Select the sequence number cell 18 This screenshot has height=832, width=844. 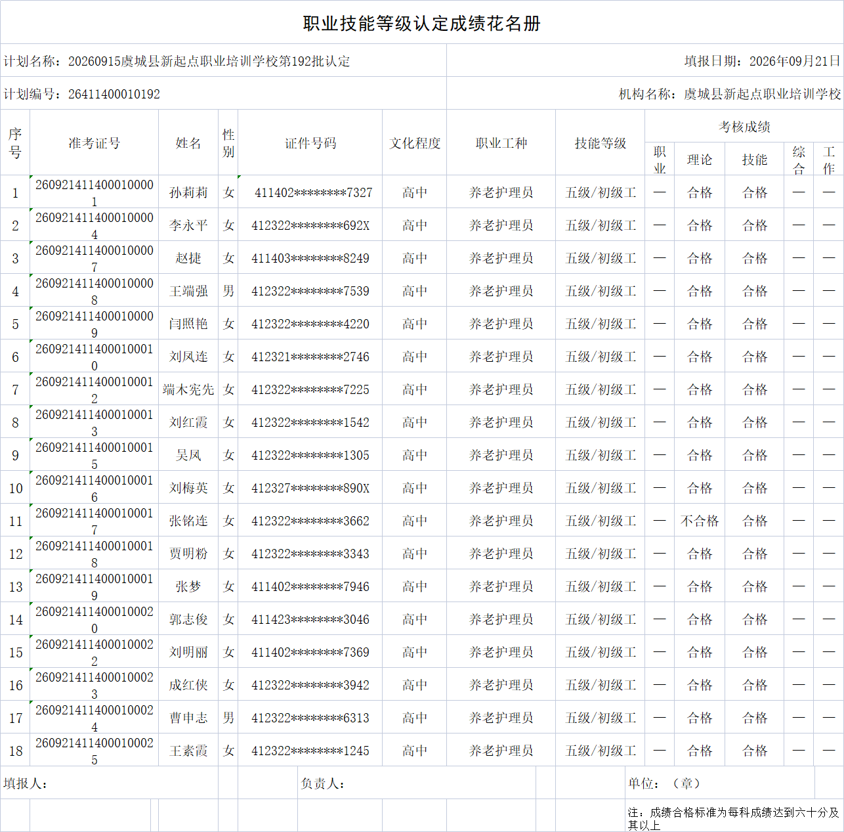[x=16, y=751]
